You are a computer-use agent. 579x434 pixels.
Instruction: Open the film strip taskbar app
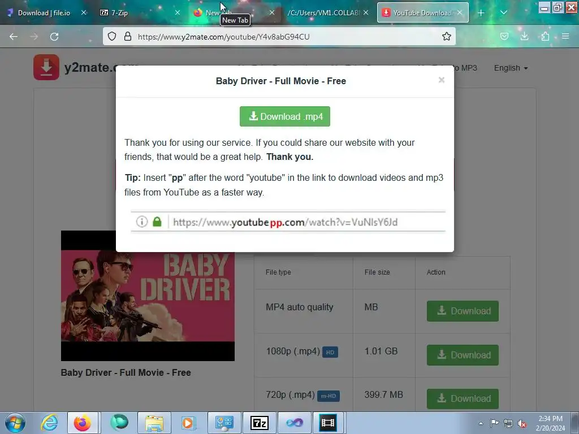click(328, 423)
